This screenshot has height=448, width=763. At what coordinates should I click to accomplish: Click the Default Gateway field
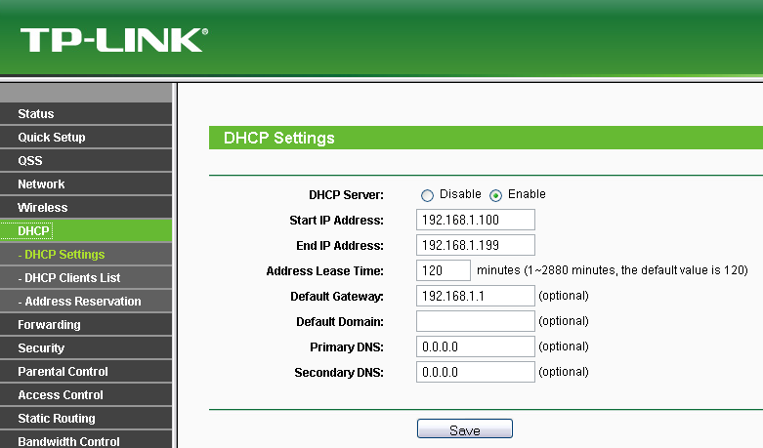pos(476,296)
